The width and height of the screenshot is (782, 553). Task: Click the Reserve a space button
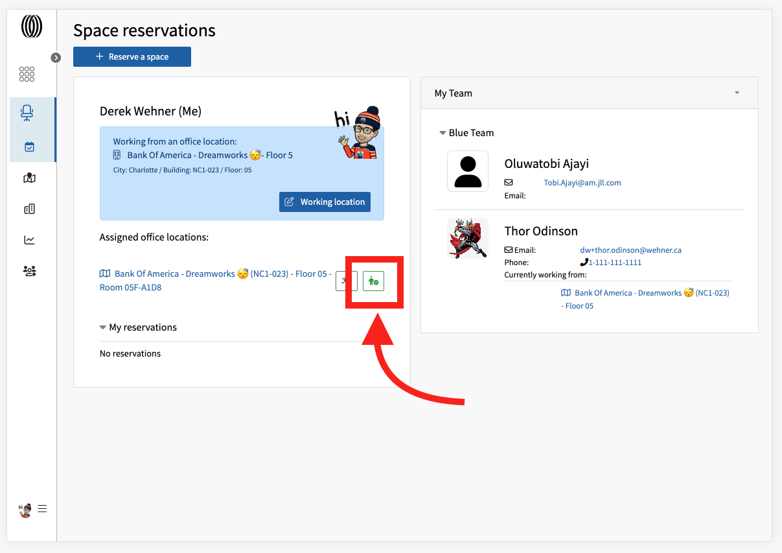pyautogui.click(x=132, y=57)
